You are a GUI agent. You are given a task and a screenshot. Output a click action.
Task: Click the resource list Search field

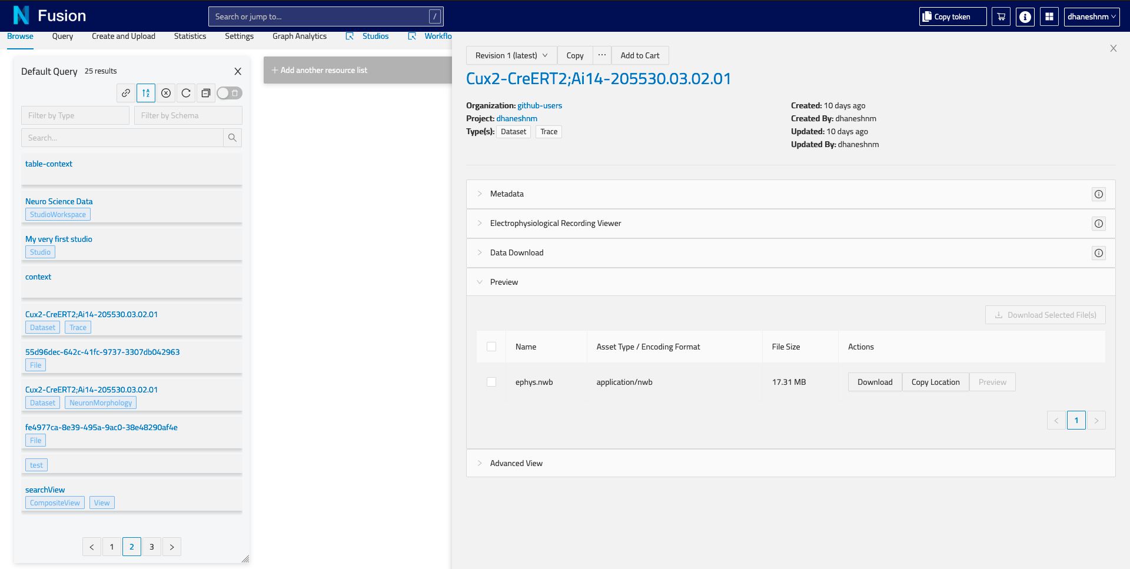122,138
